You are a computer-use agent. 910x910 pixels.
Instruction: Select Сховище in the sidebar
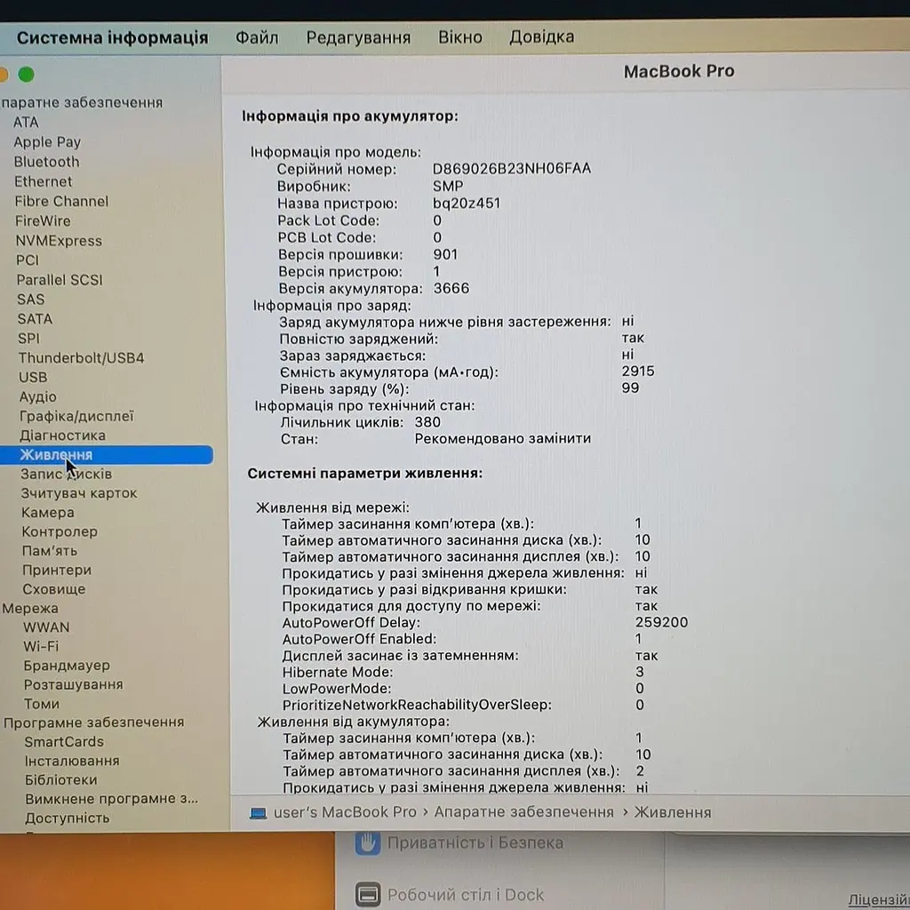54,588
